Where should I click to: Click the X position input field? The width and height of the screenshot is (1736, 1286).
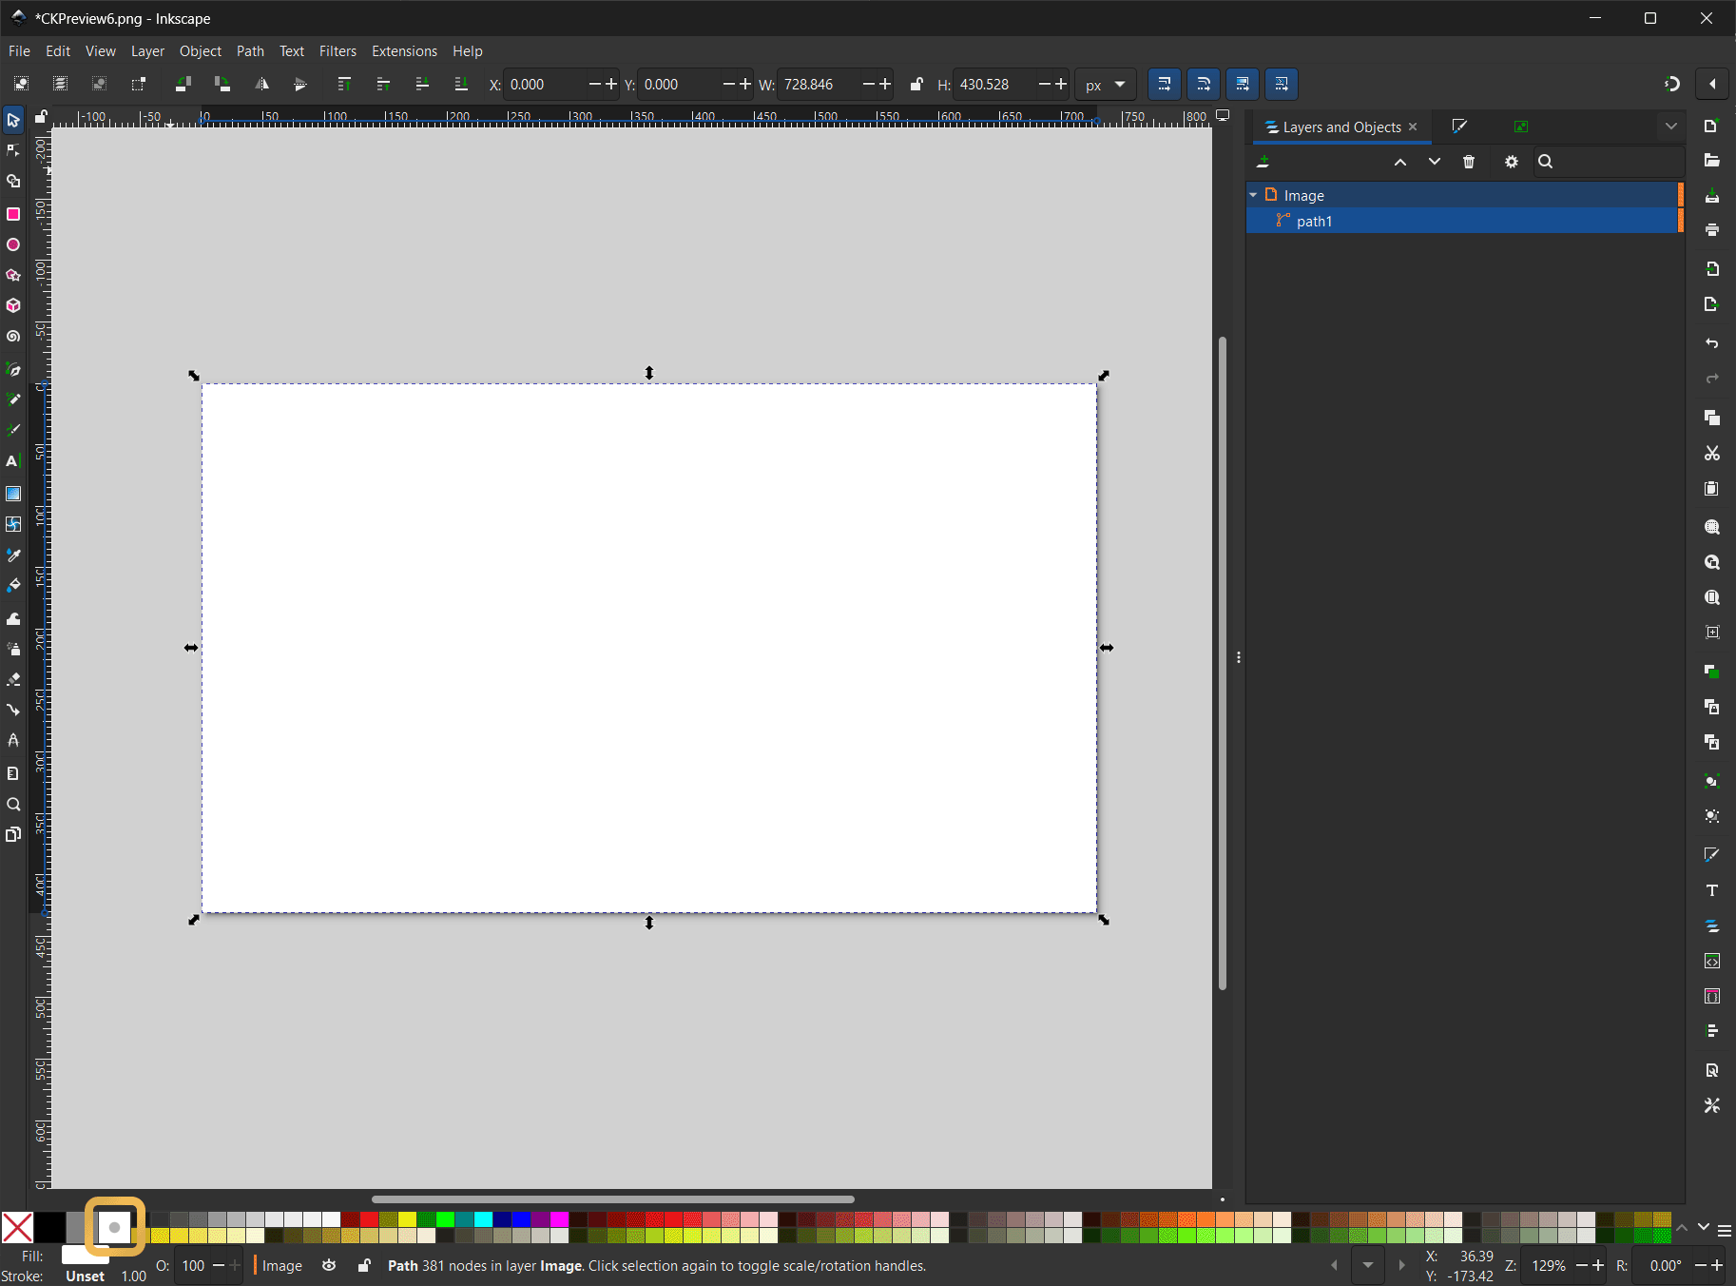tap(547, 85)
